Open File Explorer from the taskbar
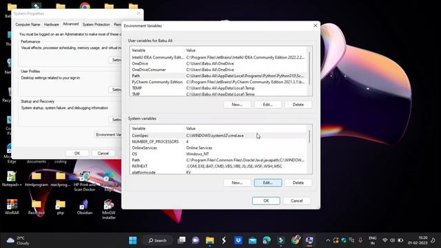This screenshot has height=248, width=441. (209, 240)
